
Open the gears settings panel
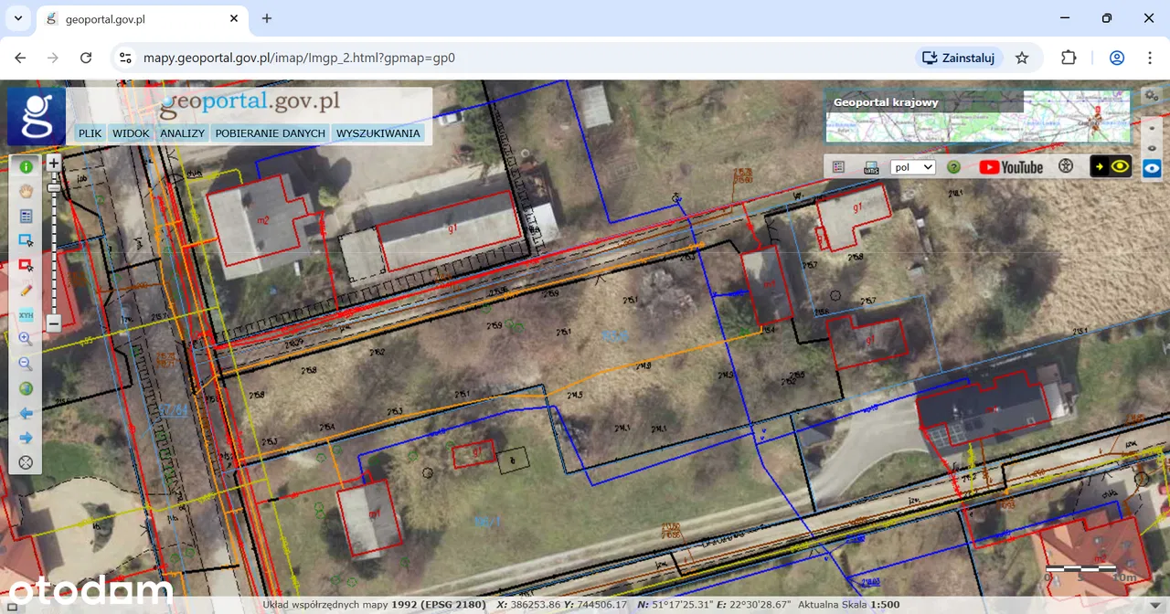pos(1152,95)
